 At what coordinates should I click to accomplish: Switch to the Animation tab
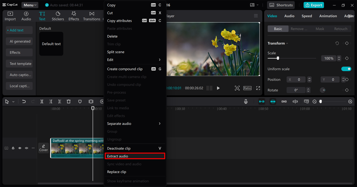pyautogui.click(x=328, y=16)
